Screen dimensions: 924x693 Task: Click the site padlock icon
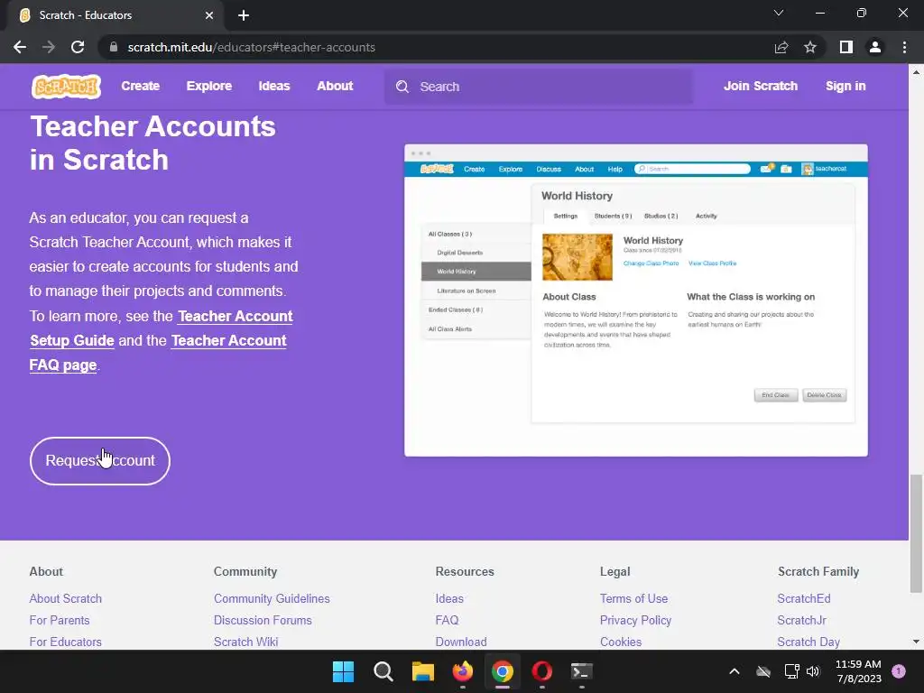[113, 47]
